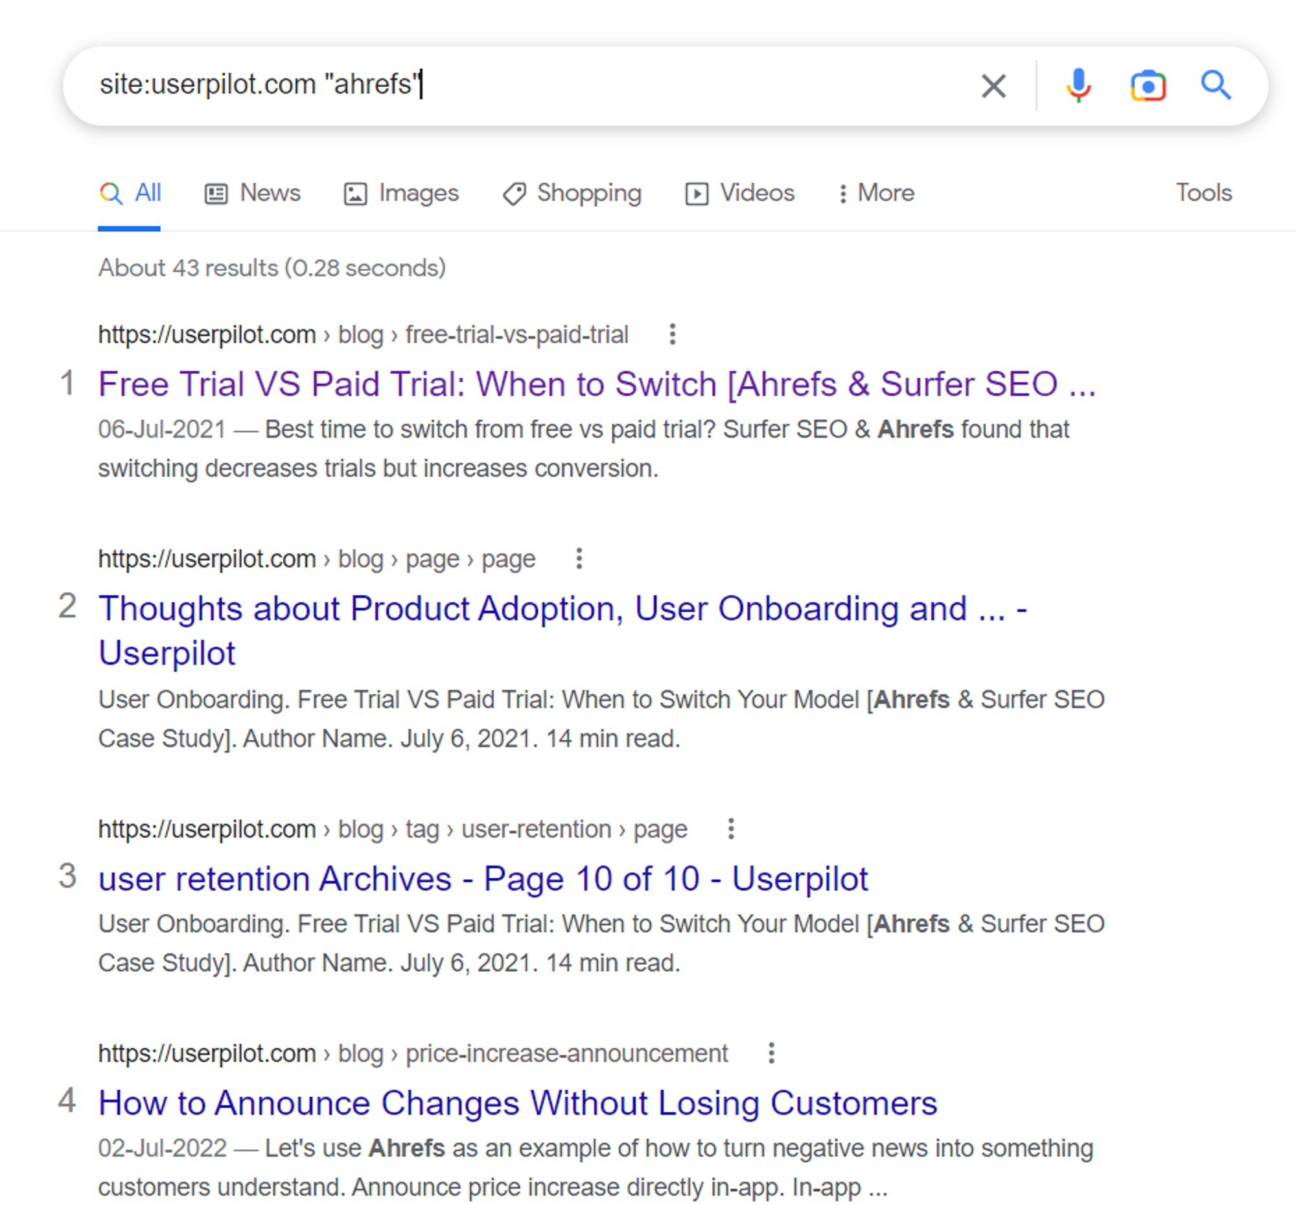The height and width of the screenshot is (1205, 1296).
Task: Select the Shopping tab
Action: tap(572, 193)
